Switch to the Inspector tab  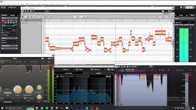pyautogui.click(x=4, y=15)
